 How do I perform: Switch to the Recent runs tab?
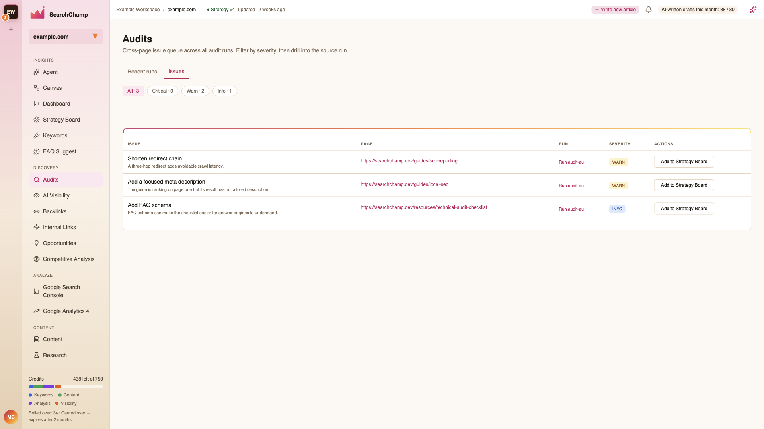142,71
